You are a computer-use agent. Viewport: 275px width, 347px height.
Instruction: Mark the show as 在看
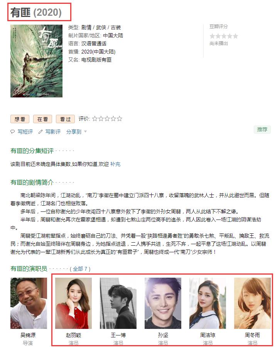pos(42,119)
